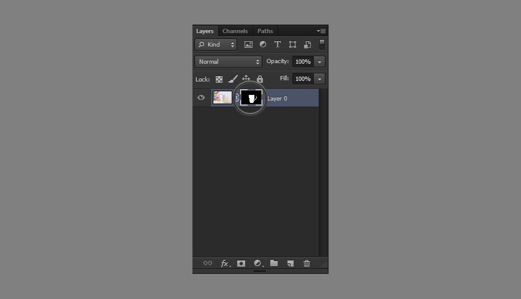Image resolution: width=521 pixels, height=299 pixels.
Task: Create new fill or adjustment layer
Action: [x=258, y=263]
